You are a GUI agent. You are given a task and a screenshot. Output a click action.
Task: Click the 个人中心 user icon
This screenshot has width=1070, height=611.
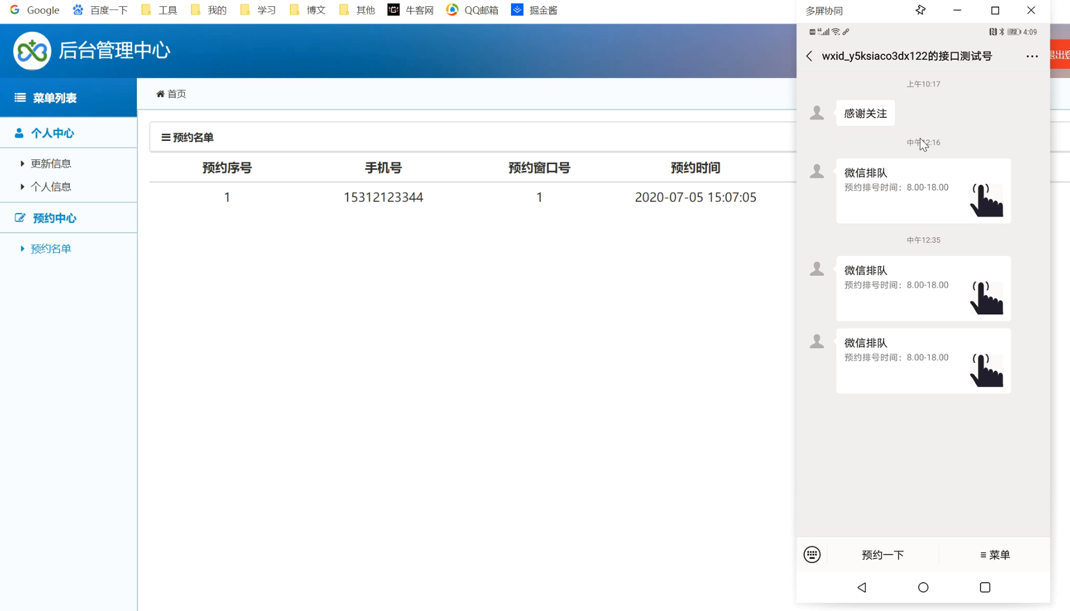coord(19,133)
